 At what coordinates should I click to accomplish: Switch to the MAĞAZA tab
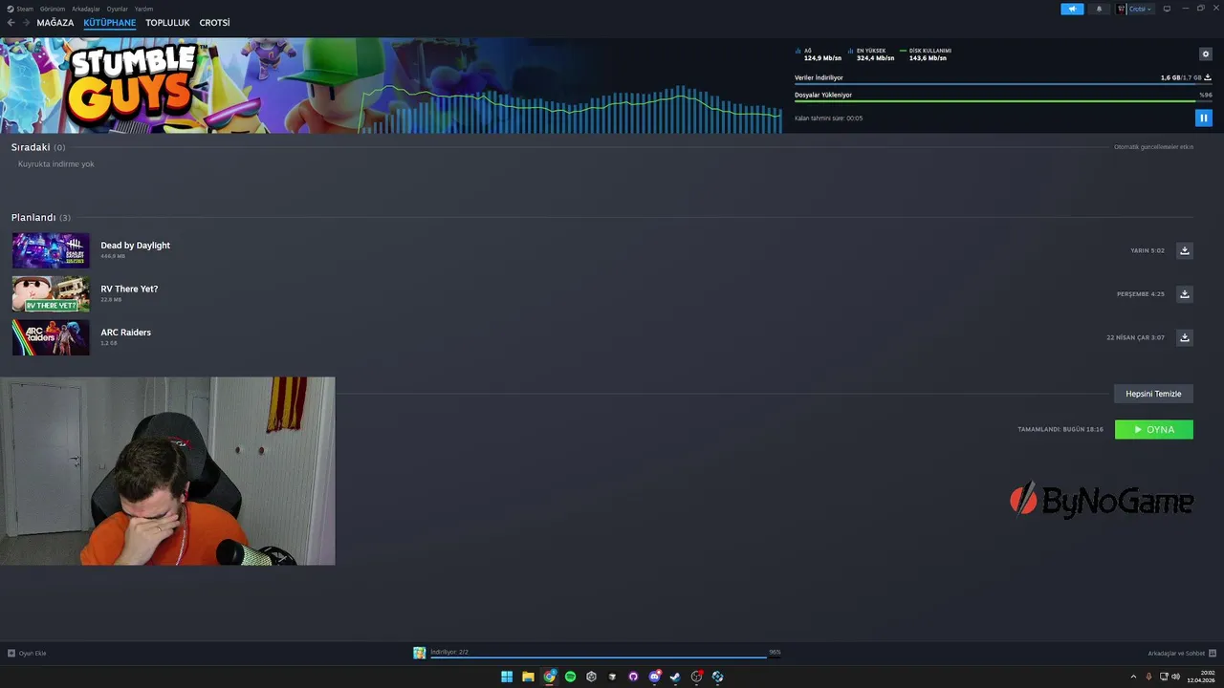(55, 23)
